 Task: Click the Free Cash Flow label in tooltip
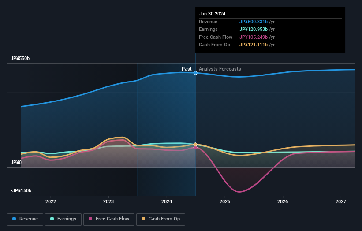(x=216, y=37)
